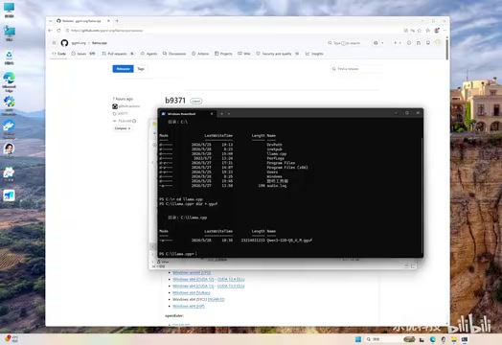The width and height of the screenshot is (502, 345).
Task: Open the Windows x64 (CUDA 12) download link
Action: [194, 279]
